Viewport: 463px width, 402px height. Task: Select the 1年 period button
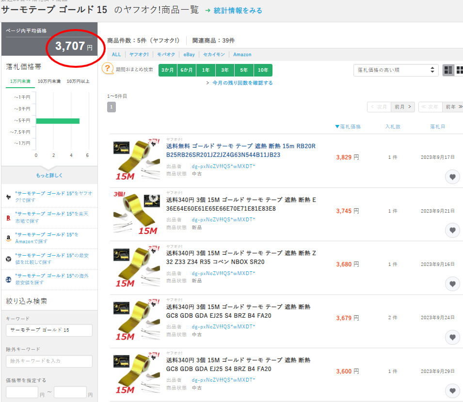(206, 70)
